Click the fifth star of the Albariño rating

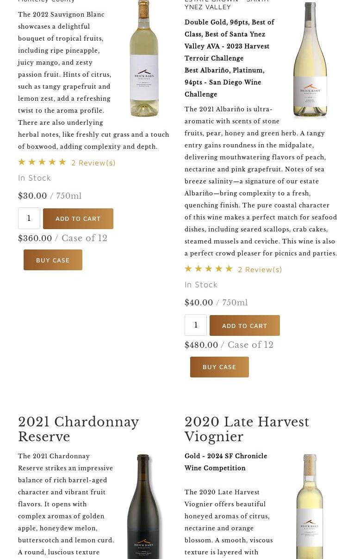tap(229, 269)
